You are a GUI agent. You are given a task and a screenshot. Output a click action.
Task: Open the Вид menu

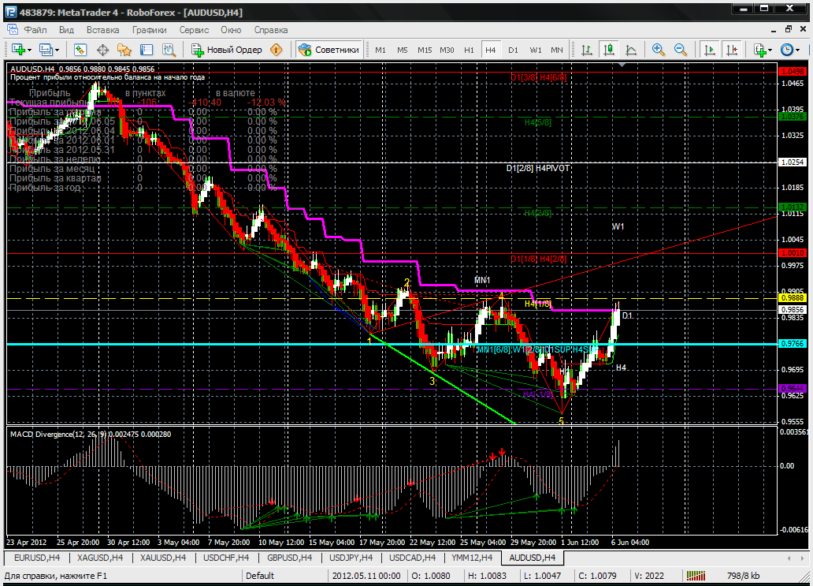point(66,30)
